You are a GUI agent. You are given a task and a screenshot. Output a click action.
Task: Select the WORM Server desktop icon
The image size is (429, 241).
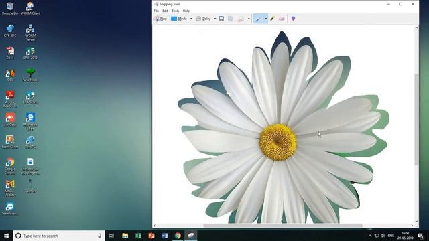tap(30, 33)
